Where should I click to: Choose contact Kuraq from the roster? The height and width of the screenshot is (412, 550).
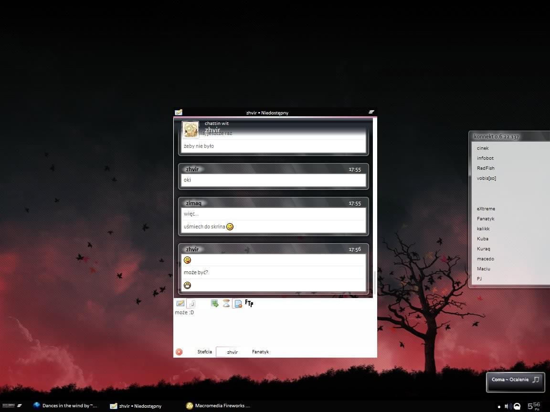tap(484, 249)
